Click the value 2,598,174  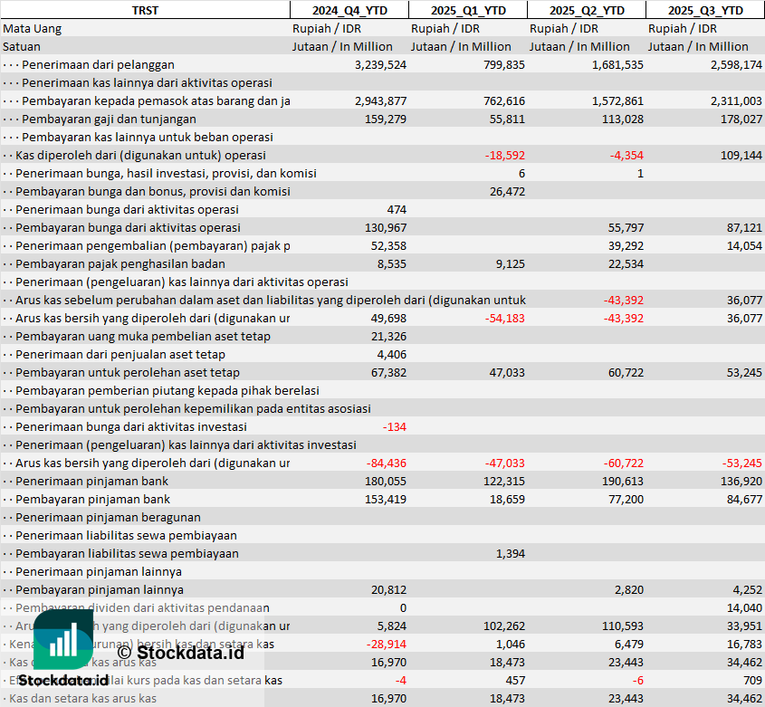[x=736, y=65]
